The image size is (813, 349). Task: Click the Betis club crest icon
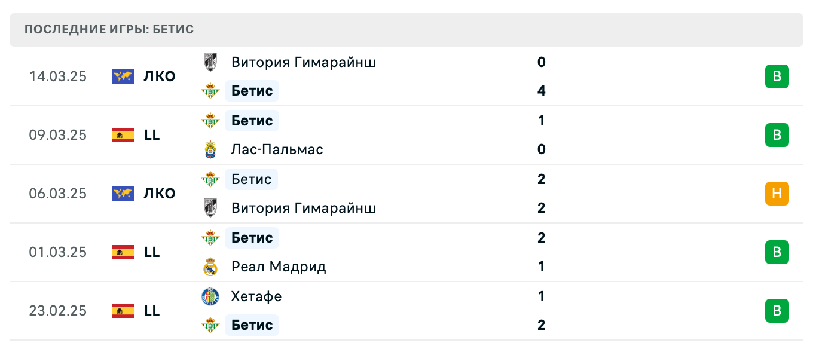pos(210,91)
